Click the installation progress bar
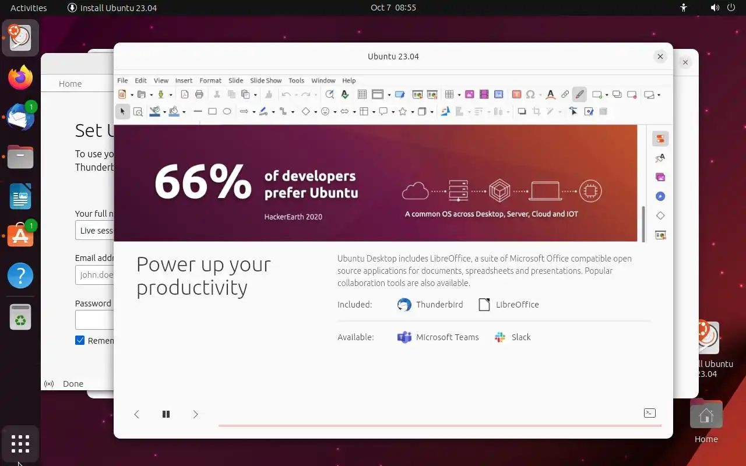Viewport: 746px width, 466px height. pos(440,426)
